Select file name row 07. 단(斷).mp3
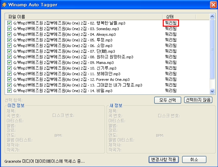This screenshot has height=167, width=218. (64, 51)
